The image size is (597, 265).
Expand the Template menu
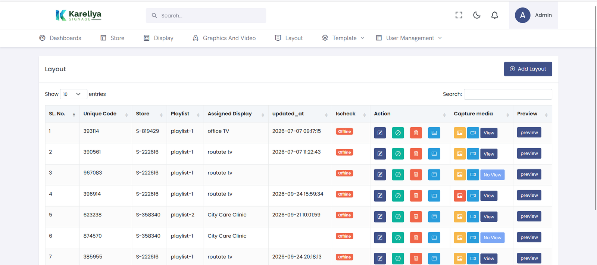(343, 38)
